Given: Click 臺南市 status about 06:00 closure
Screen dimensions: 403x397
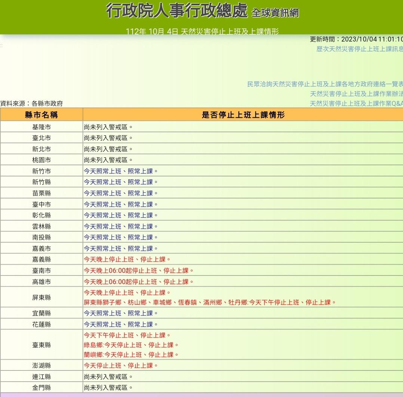Looking at the screenshot, I should [139, 271].
